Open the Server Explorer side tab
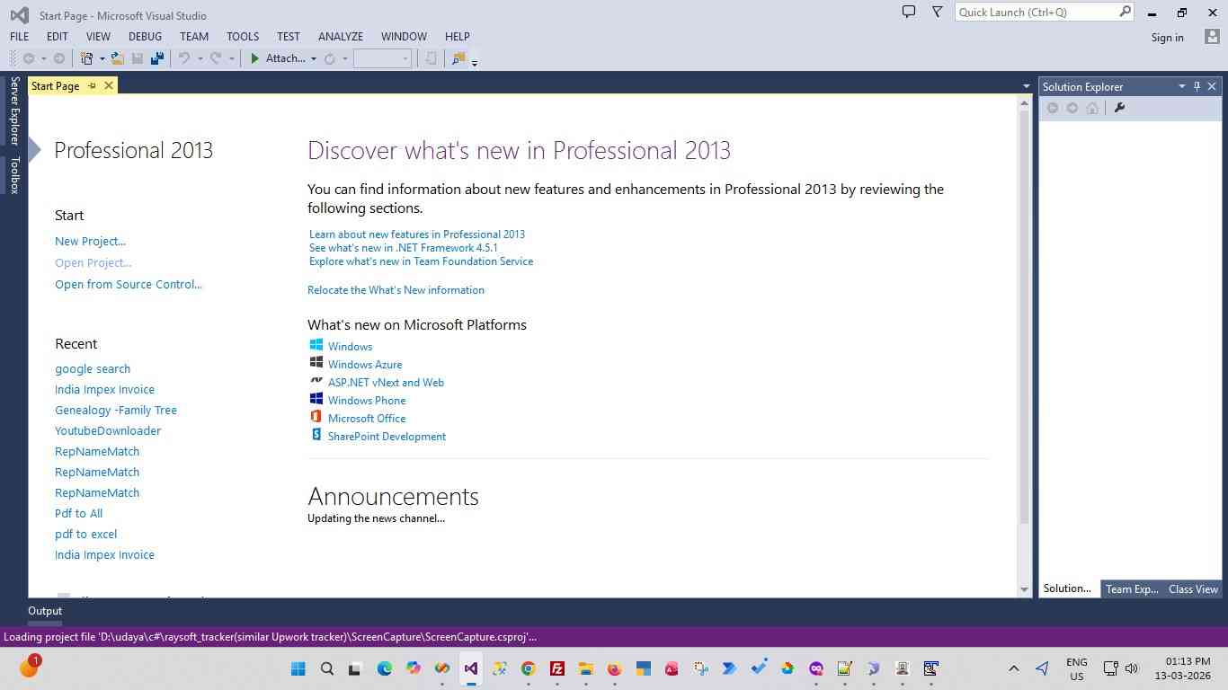Viewport: 1228px width, 690px height. 14,111
